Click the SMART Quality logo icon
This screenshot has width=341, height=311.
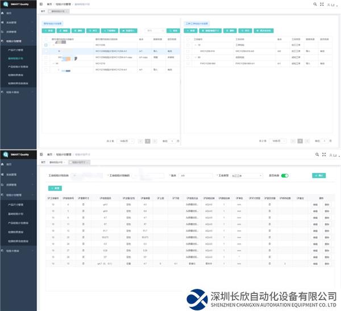tap(4, 4)
